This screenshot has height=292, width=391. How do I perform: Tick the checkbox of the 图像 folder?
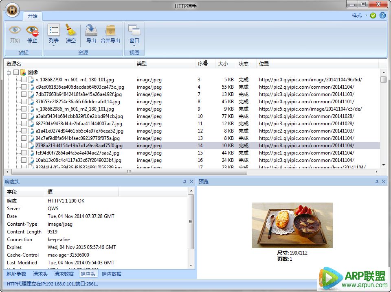(16, 72)
